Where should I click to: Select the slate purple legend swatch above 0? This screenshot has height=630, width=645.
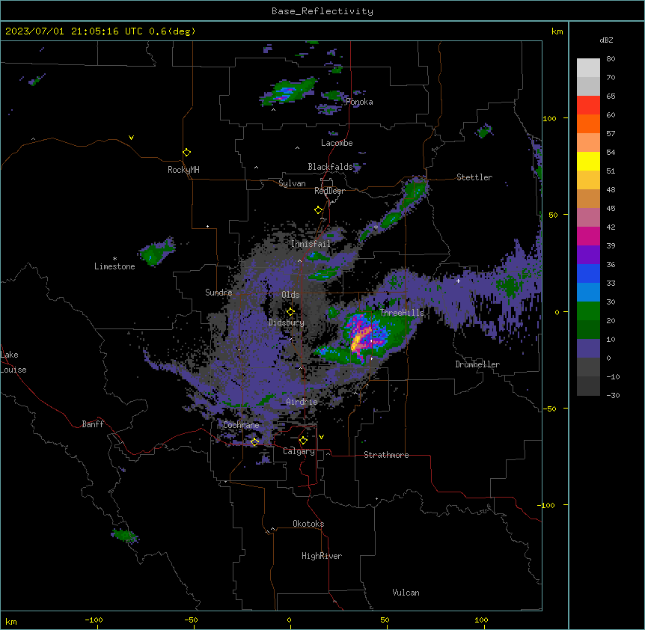point(588,349)
